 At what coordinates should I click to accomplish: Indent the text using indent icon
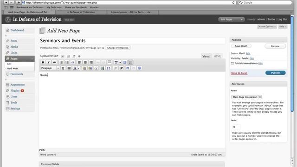121,68
